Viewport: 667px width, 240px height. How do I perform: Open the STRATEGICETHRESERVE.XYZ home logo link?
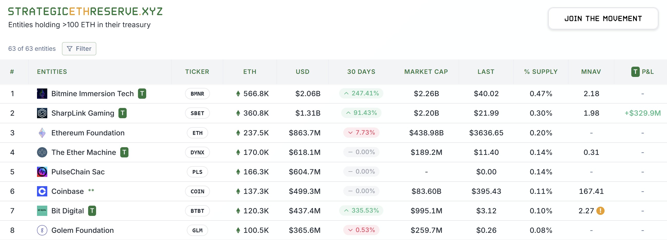(x=85, y=12)
